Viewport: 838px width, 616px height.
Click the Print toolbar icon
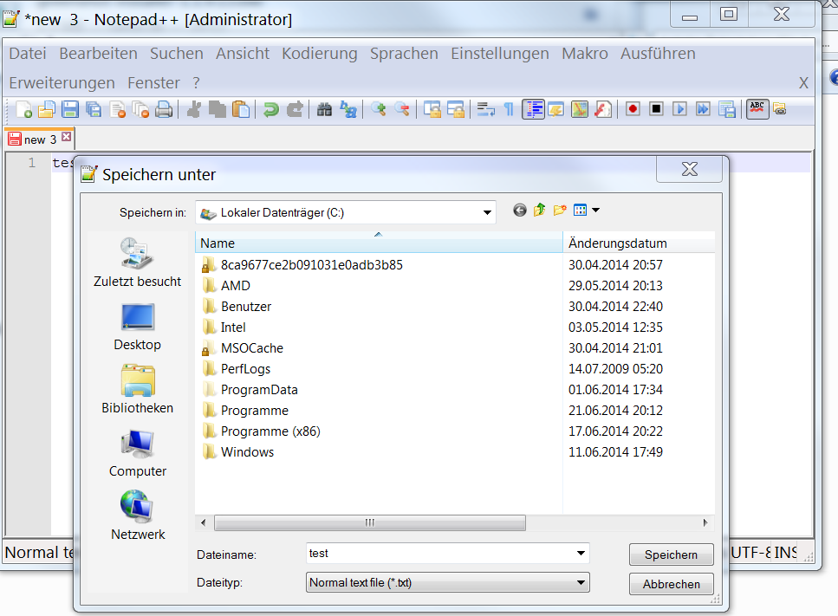pyautogui.click(x=164, y=109)
